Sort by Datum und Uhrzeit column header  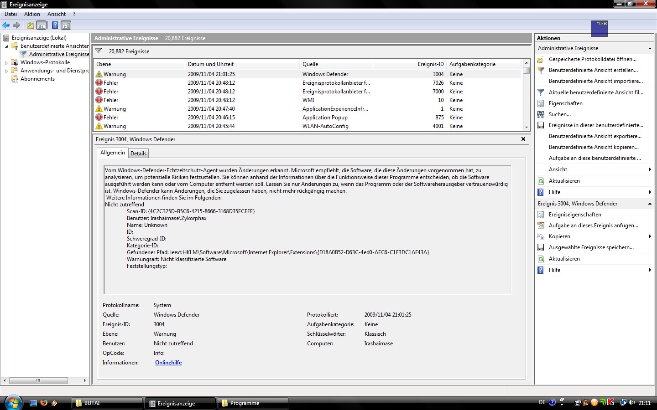click(x=242, y=64)
